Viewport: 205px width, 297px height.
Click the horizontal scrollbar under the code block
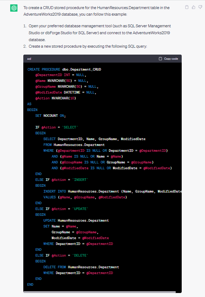coord(100,292)
